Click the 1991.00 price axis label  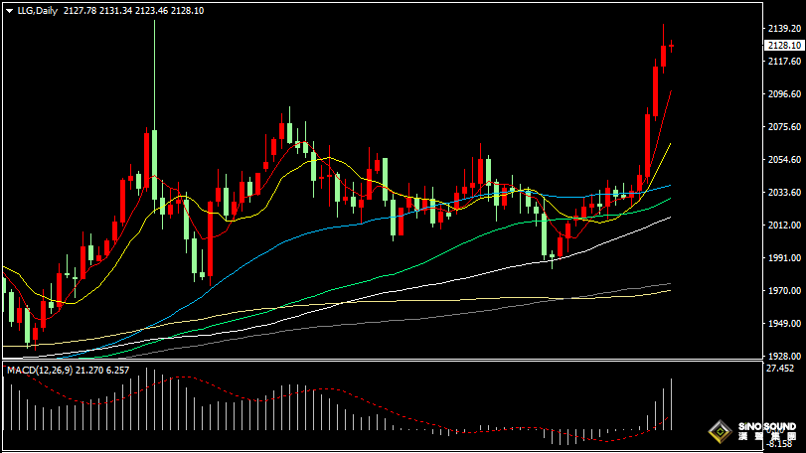[x=784, y=258]
